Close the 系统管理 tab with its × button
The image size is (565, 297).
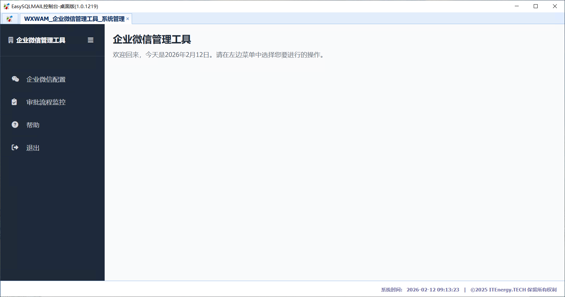[128, 19]
